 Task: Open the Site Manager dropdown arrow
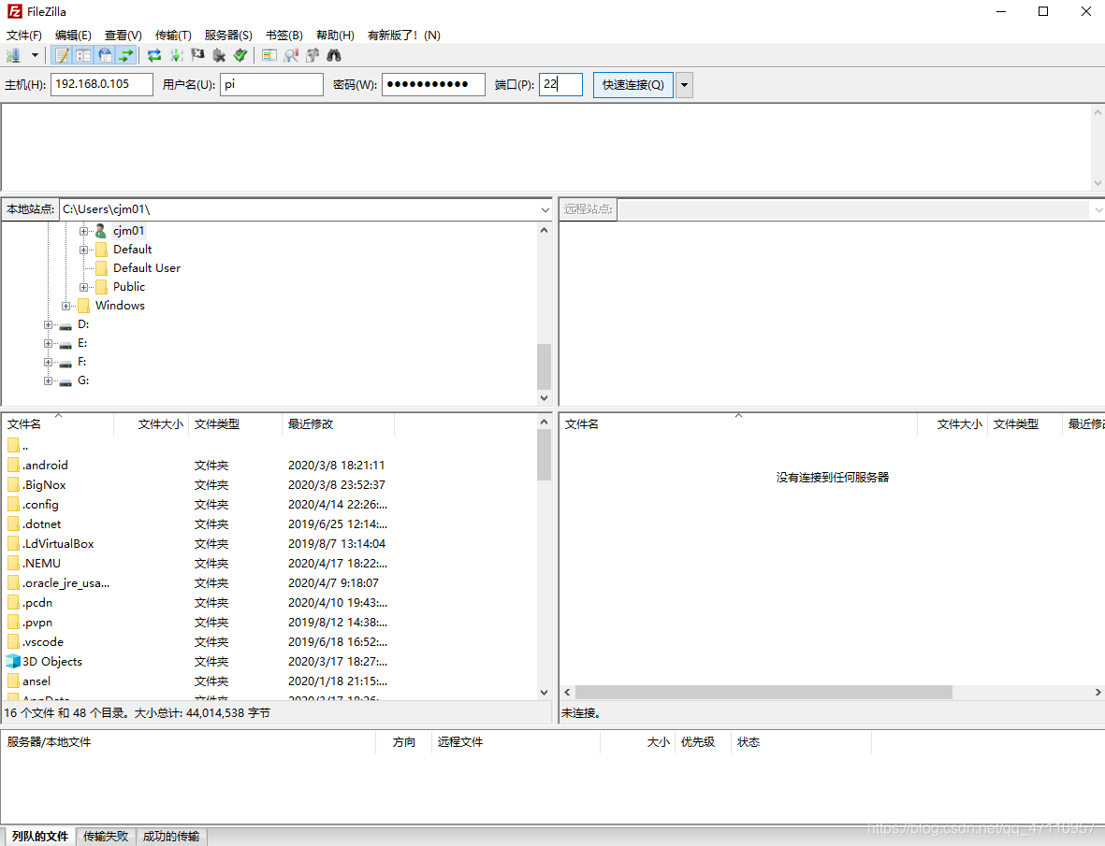35,55
